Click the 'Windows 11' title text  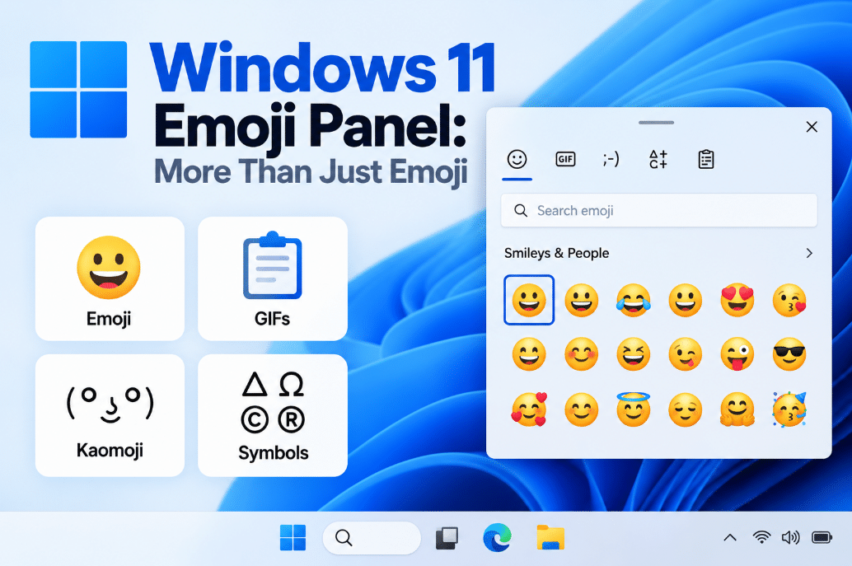(x=323, y=68)
